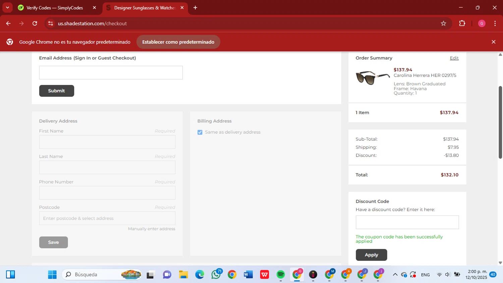
Task: Click the Discount -$13.80 value
Action: pyautogui.click(x=451, y=155)
